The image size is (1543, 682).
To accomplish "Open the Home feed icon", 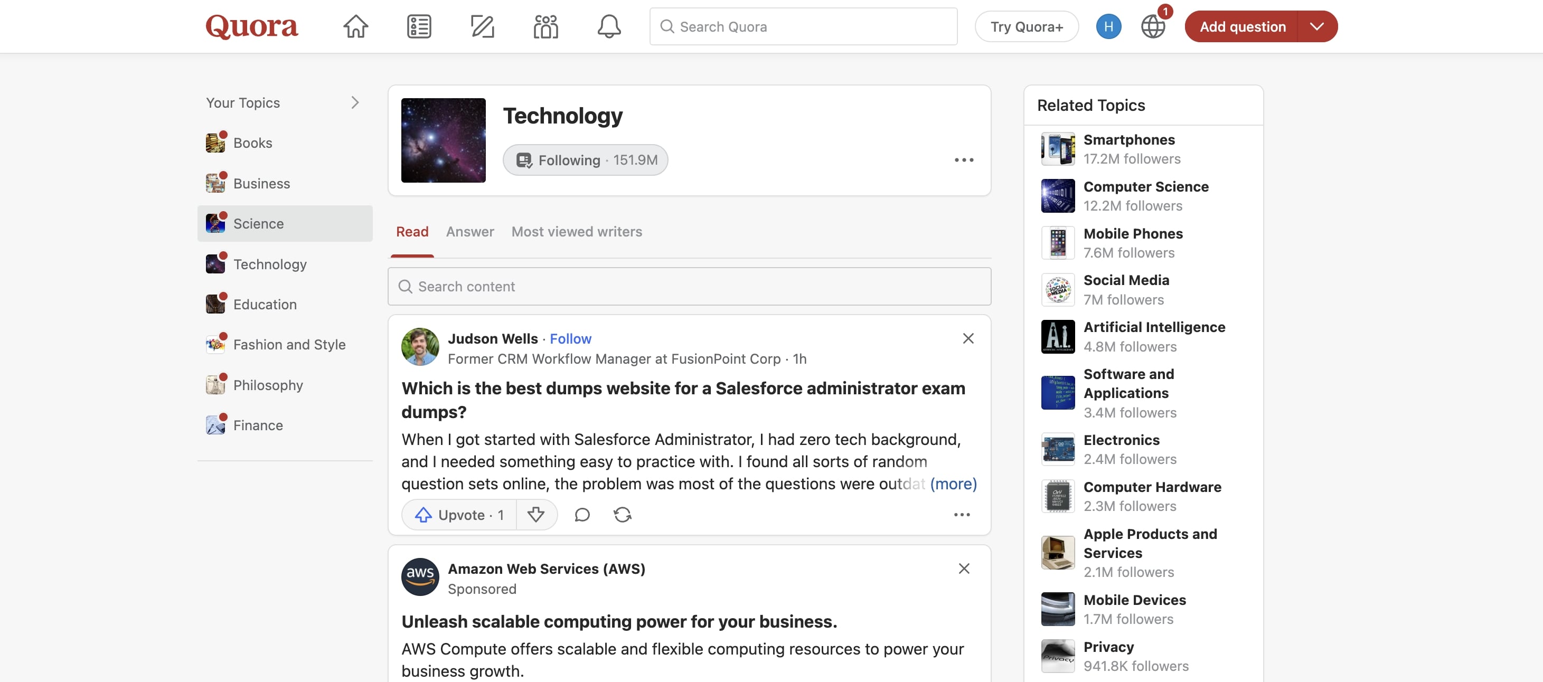I will pos(355,26).
